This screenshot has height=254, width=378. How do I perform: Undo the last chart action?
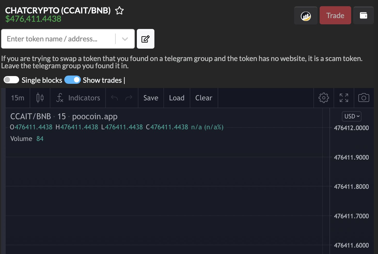point(114,98)
